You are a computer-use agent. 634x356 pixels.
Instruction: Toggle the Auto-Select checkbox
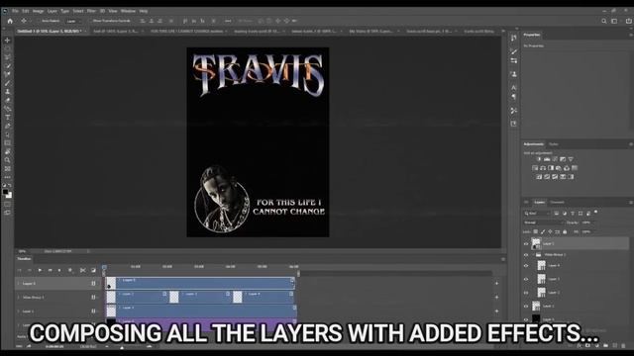[40, 21]
